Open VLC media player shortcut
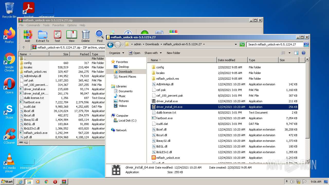 pos(9,163)
